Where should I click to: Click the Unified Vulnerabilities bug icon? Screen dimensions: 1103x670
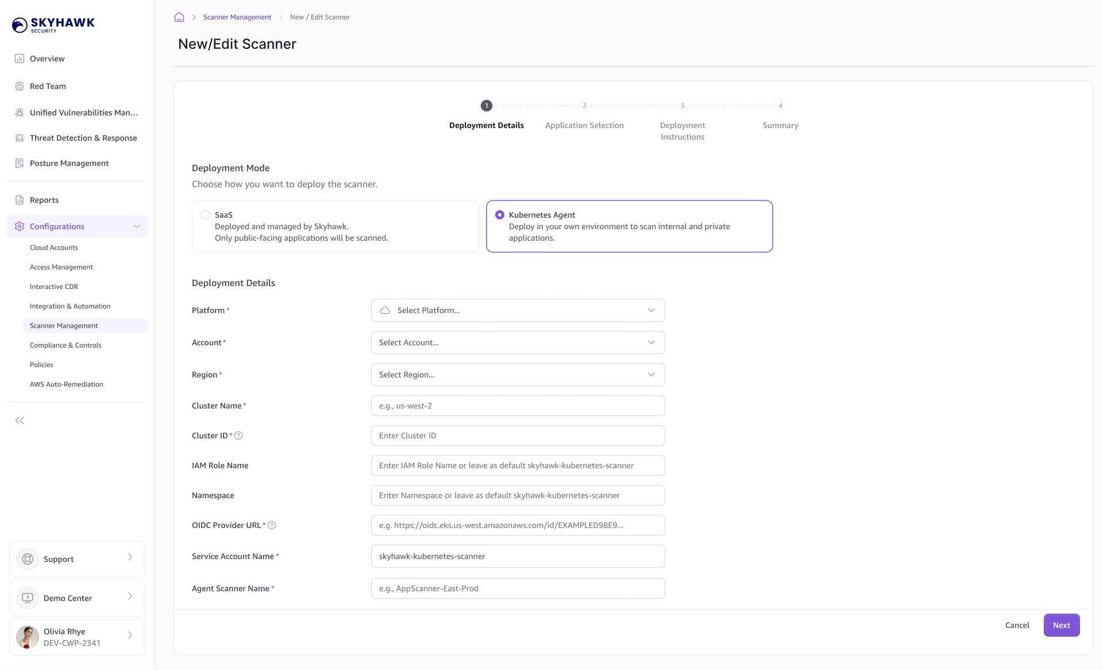tap(20, 113)
